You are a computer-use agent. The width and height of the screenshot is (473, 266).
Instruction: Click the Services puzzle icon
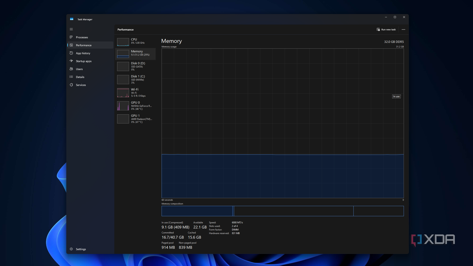pos(71,85)
